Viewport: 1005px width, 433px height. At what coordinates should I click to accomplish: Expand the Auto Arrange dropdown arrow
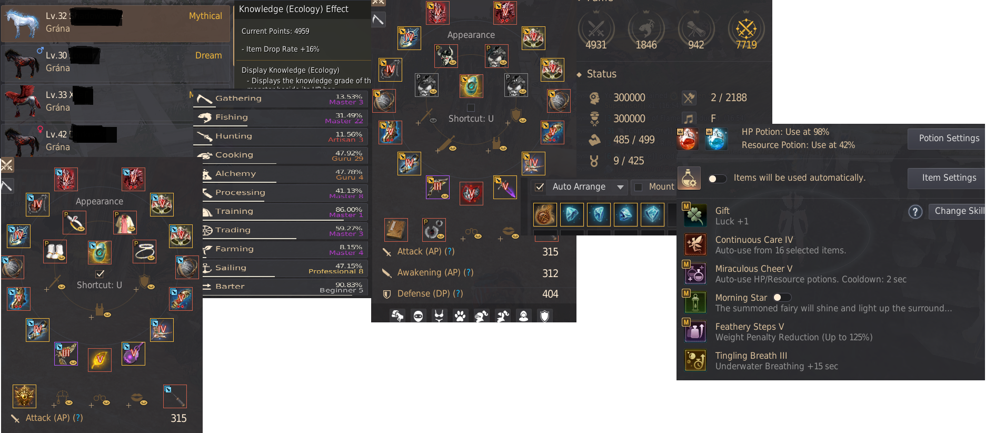click(x=620, y=187)
